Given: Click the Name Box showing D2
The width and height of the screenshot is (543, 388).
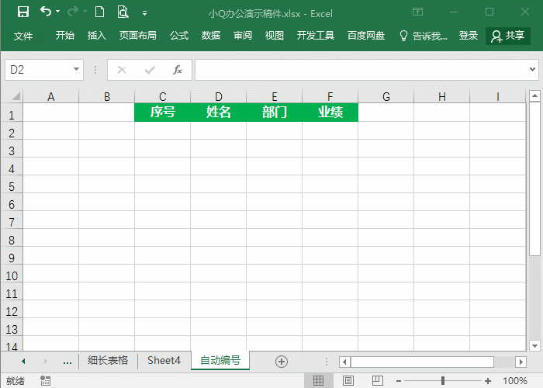Looking at the screenshot, I should point(39,70).
